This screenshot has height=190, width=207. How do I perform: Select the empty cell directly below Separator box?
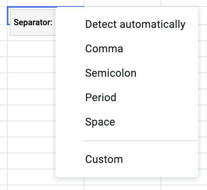point(32,49)
